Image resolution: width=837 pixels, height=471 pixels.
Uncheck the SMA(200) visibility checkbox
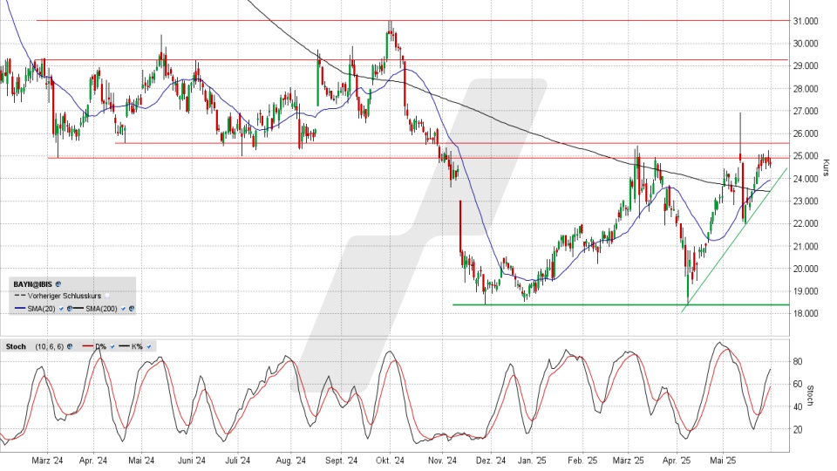pyautogui.click(x=123, y=309)
